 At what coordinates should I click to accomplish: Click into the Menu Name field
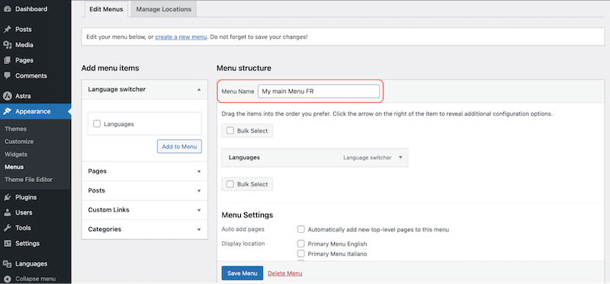click(x=318, y=91)
